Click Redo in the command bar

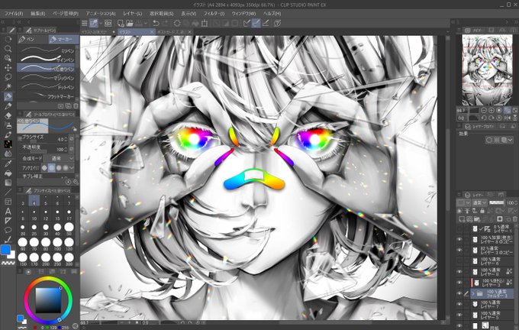[165, 23]
